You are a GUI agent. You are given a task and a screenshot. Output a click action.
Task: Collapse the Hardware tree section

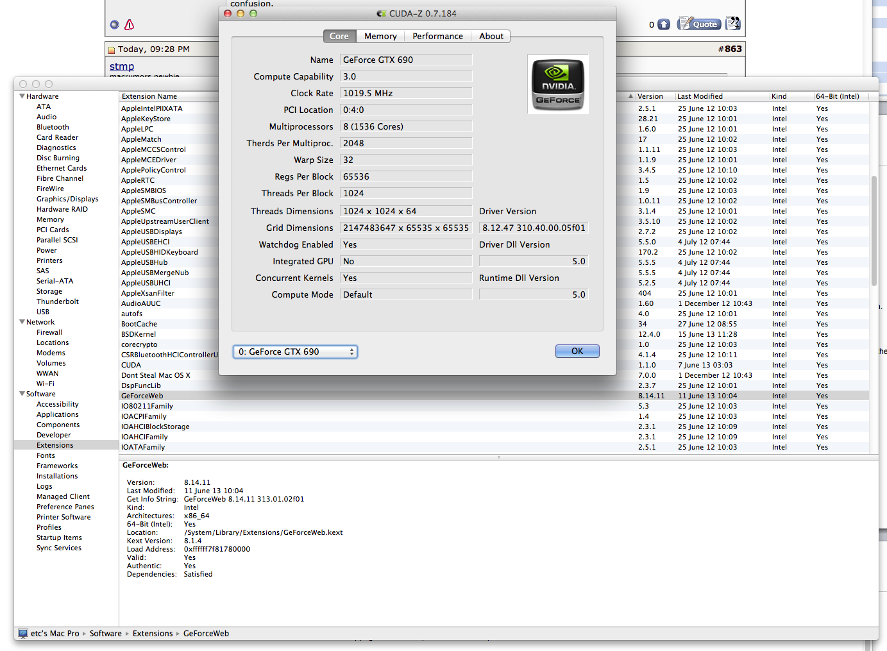point(22,96)
